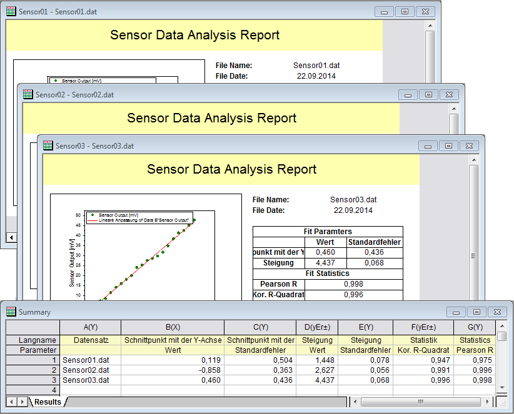This screenshot has height=414, width=514.
Task: Minimize the Sensor01 window
Action: pyautogui.click(x=384, y=12)
